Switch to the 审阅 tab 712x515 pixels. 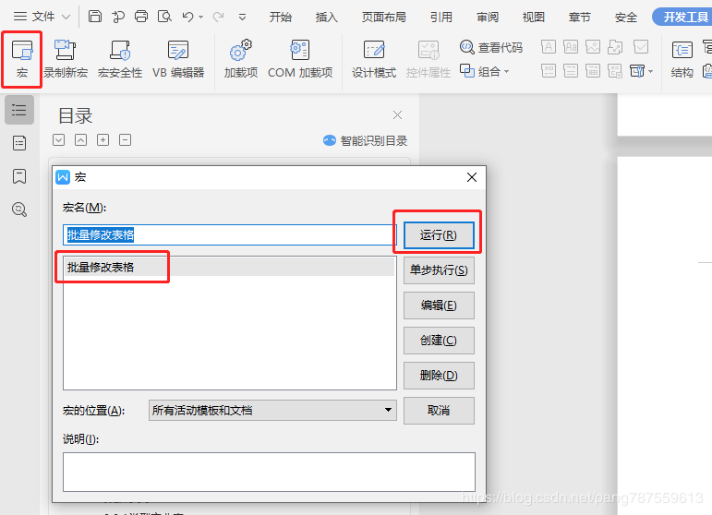click(488, 18)
